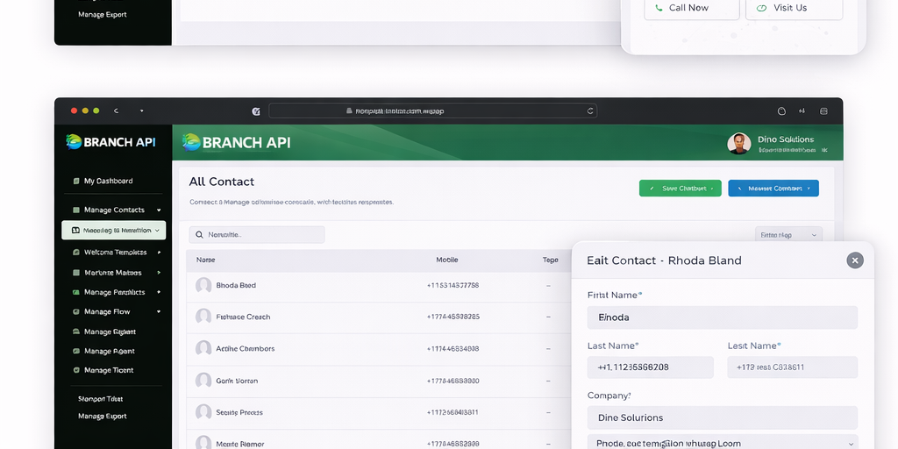Click the My Dashboard sidebar icon
This screenshot has width=898, height=449.
76,182
